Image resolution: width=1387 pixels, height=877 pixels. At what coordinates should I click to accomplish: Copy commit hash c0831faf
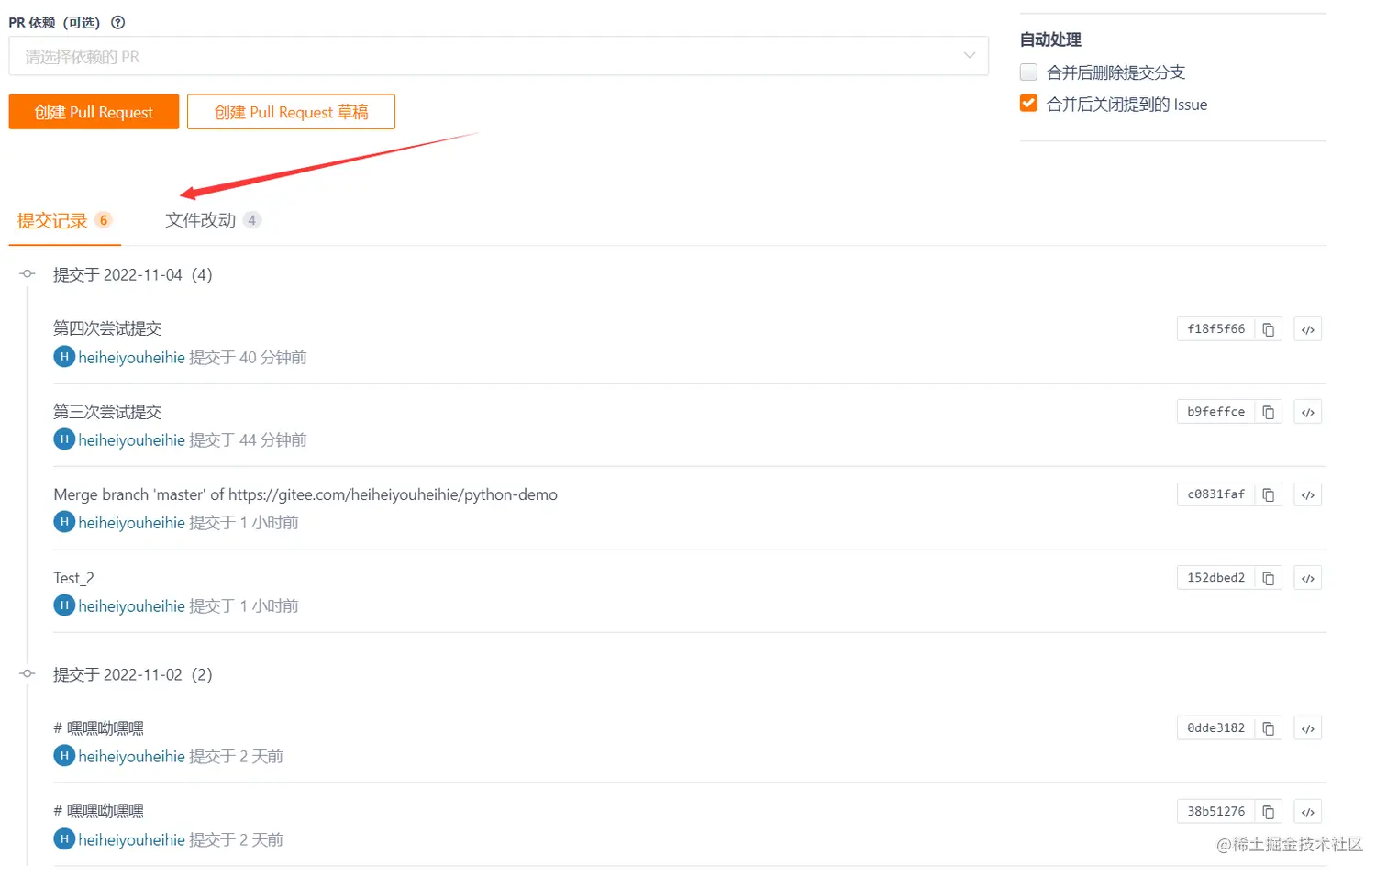point(1268,494)
